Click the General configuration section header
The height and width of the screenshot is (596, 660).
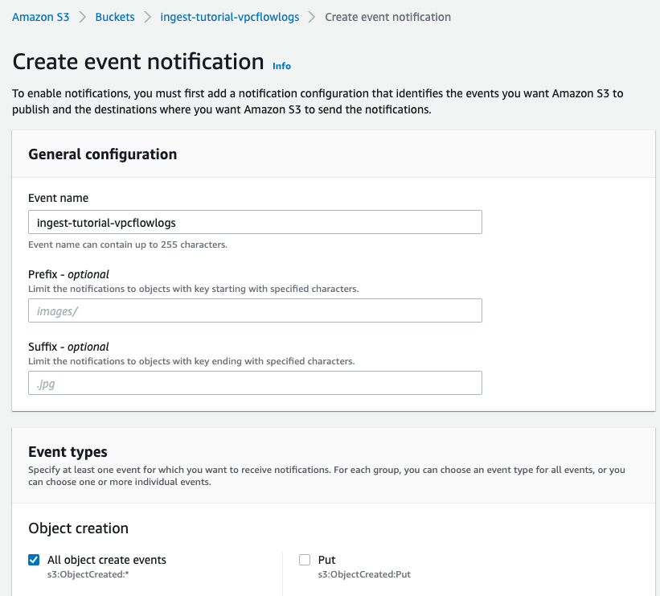pos(102,154)
